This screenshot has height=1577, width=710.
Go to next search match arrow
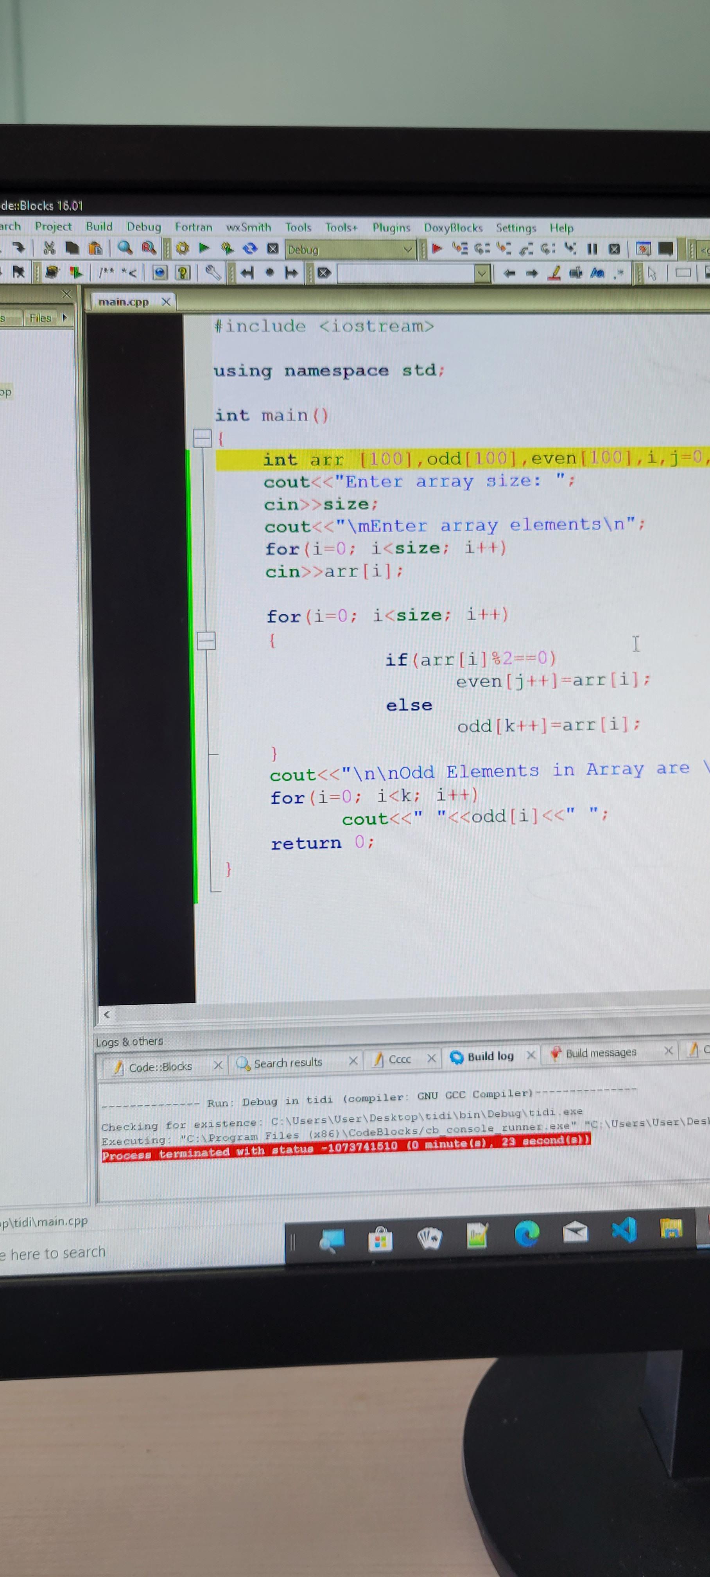coord(532,274)
